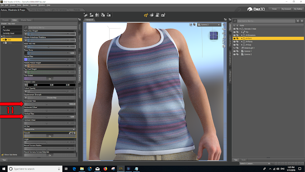Switch to Lights & Cameras activity tab
The width and height of the screenshot is (305, 172).
point(58,10)
